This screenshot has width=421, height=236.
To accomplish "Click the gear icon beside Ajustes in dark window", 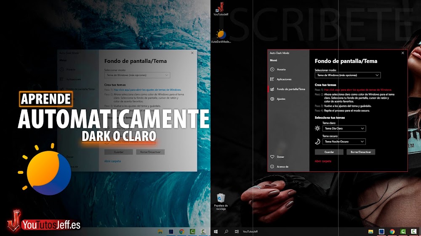I will click(x=272, y=99).
